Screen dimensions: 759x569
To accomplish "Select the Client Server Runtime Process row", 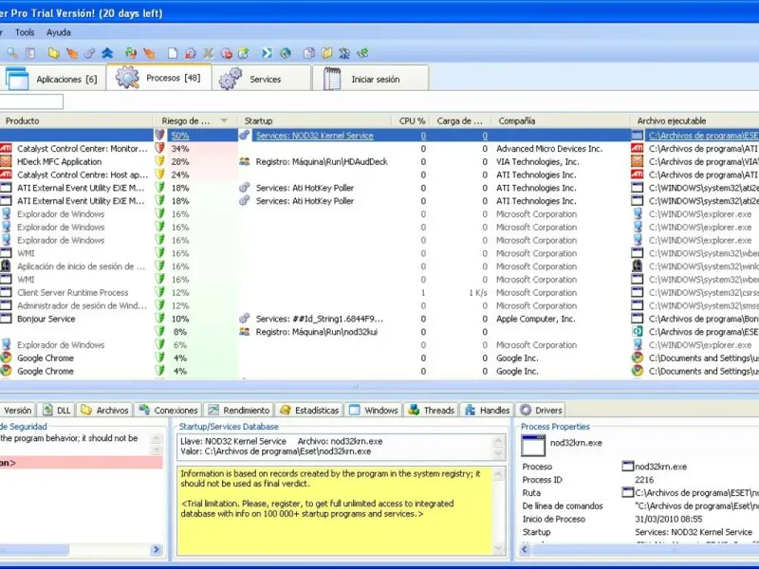I will pyautogui.click(x=379, y=293).
